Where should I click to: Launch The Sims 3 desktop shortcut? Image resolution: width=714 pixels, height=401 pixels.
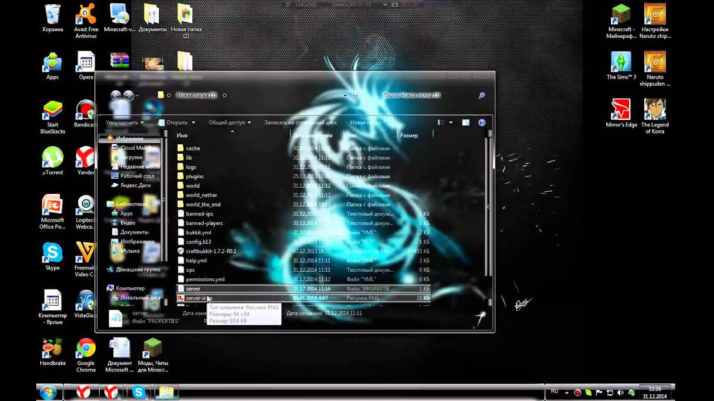tap(621, 66)
